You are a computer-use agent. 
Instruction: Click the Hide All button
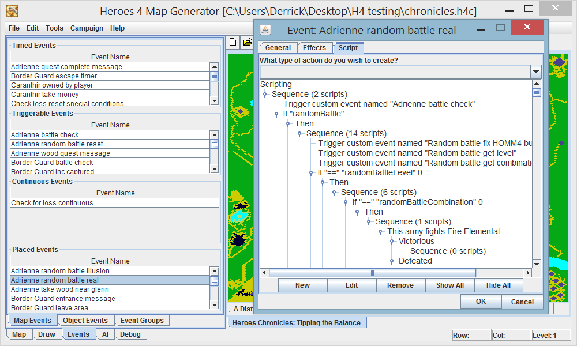click(x=499, y=285)
